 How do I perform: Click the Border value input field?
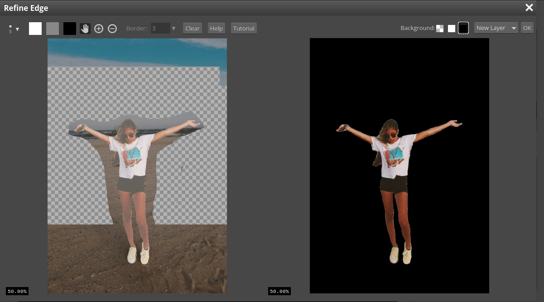pyautogui.click(x=160, y=28)
